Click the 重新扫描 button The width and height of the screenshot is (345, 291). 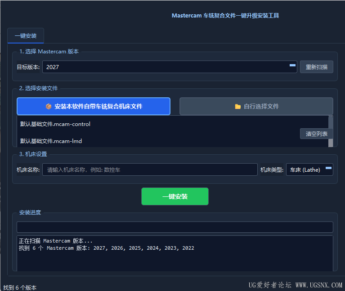(316, 67)
